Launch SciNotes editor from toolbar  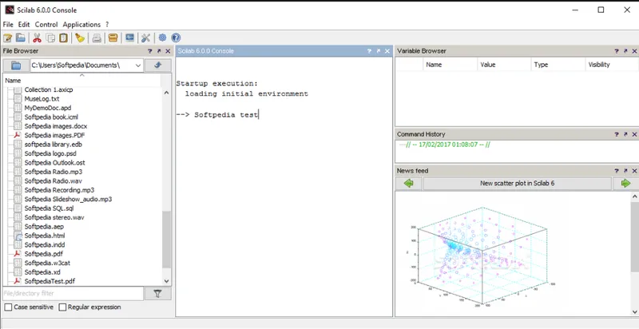click(x=7, y=38)
